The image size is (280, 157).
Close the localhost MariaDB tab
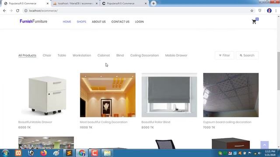coord(97,3)
